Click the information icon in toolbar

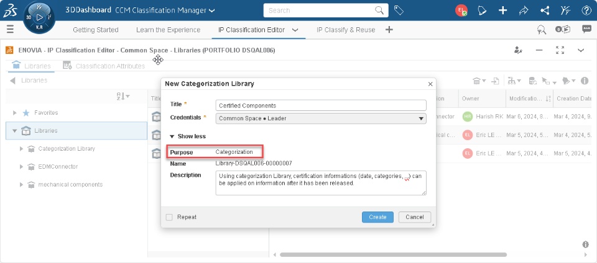pos(585,81)
